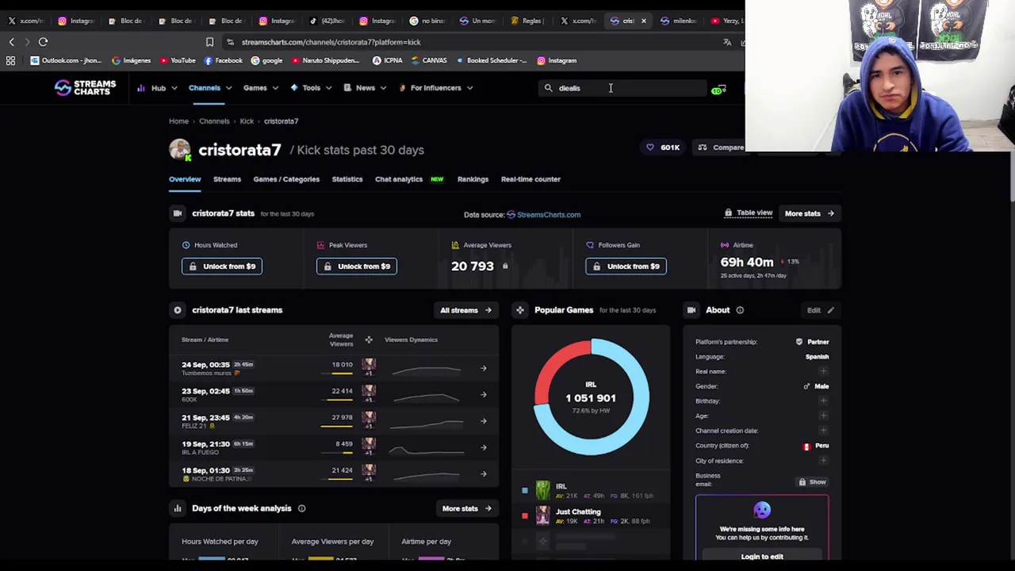Open the Games / Categories tab
This screenshot has width=1015, height=571.
click(x=286, y=179)
